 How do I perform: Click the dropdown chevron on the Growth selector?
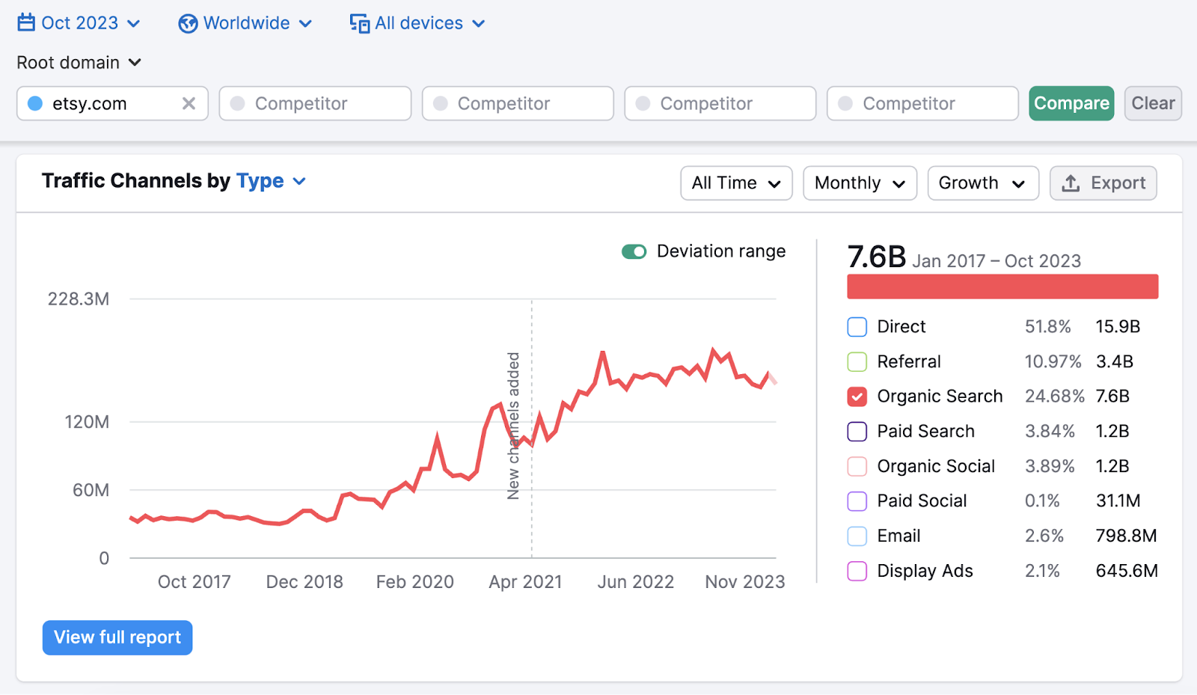(1019, 183)
